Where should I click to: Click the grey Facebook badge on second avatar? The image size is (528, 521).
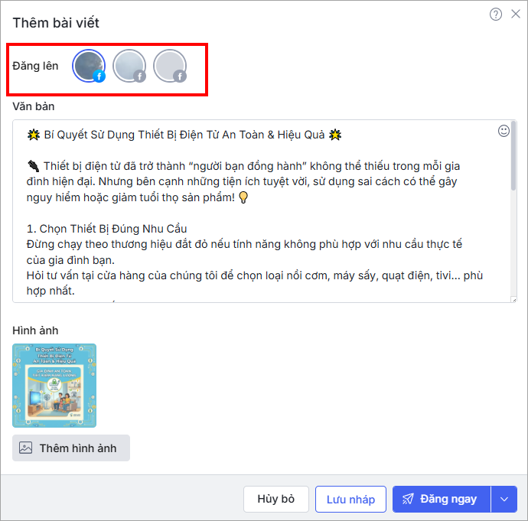point(139,77)
